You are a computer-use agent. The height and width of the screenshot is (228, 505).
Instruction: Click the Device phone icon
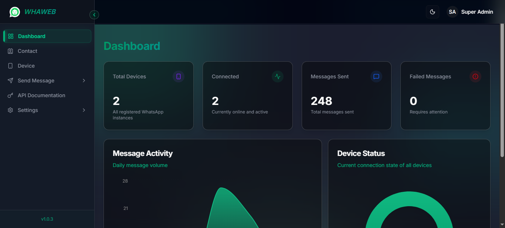tap(10, 65)
